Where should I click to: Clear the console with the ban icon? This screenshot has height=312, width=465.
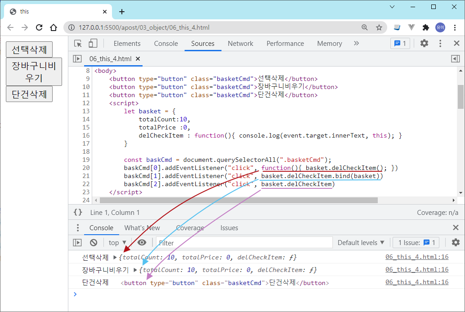click(x=94, y=243)
